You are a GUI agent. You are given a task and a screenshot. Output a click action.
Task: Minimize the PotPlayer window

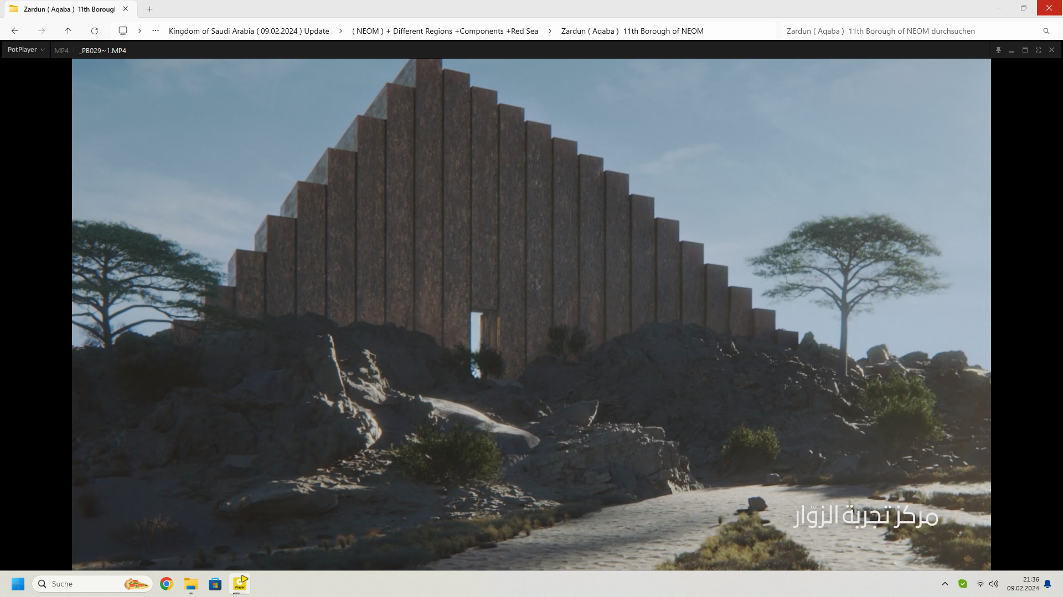tap(1012, 50)
